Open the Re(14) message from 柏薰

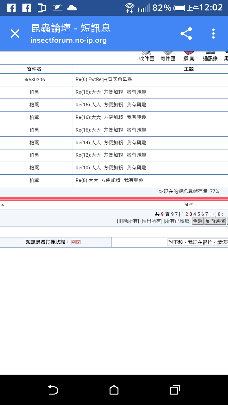pos(111,143)
